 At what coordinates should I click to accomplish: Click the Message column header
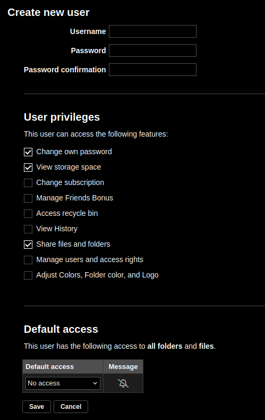coord(123,366)
